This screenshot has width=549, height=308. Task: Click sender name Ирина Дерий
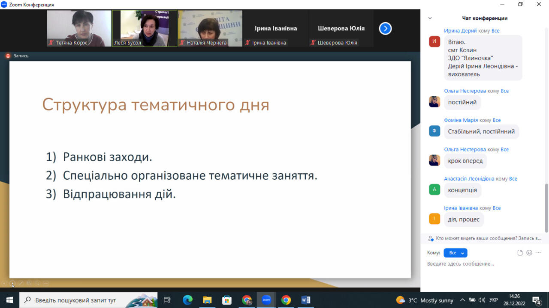[x=460, y=31]
